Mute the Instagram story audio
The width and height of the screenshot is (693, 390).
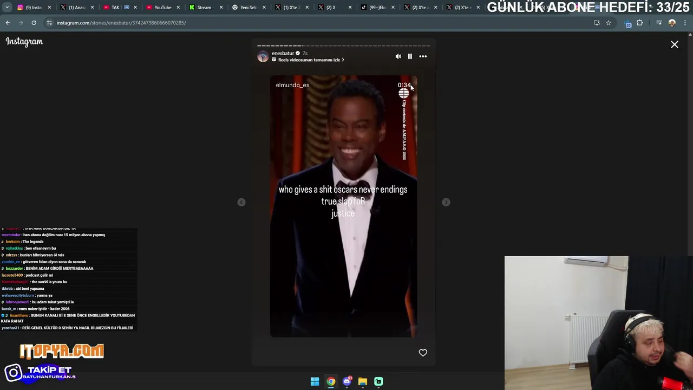point(398,56)
